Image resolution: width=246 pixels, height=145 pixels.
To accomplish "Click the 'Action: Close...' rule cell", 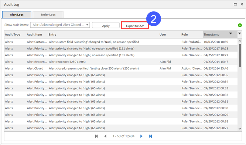I will [191, 68].
